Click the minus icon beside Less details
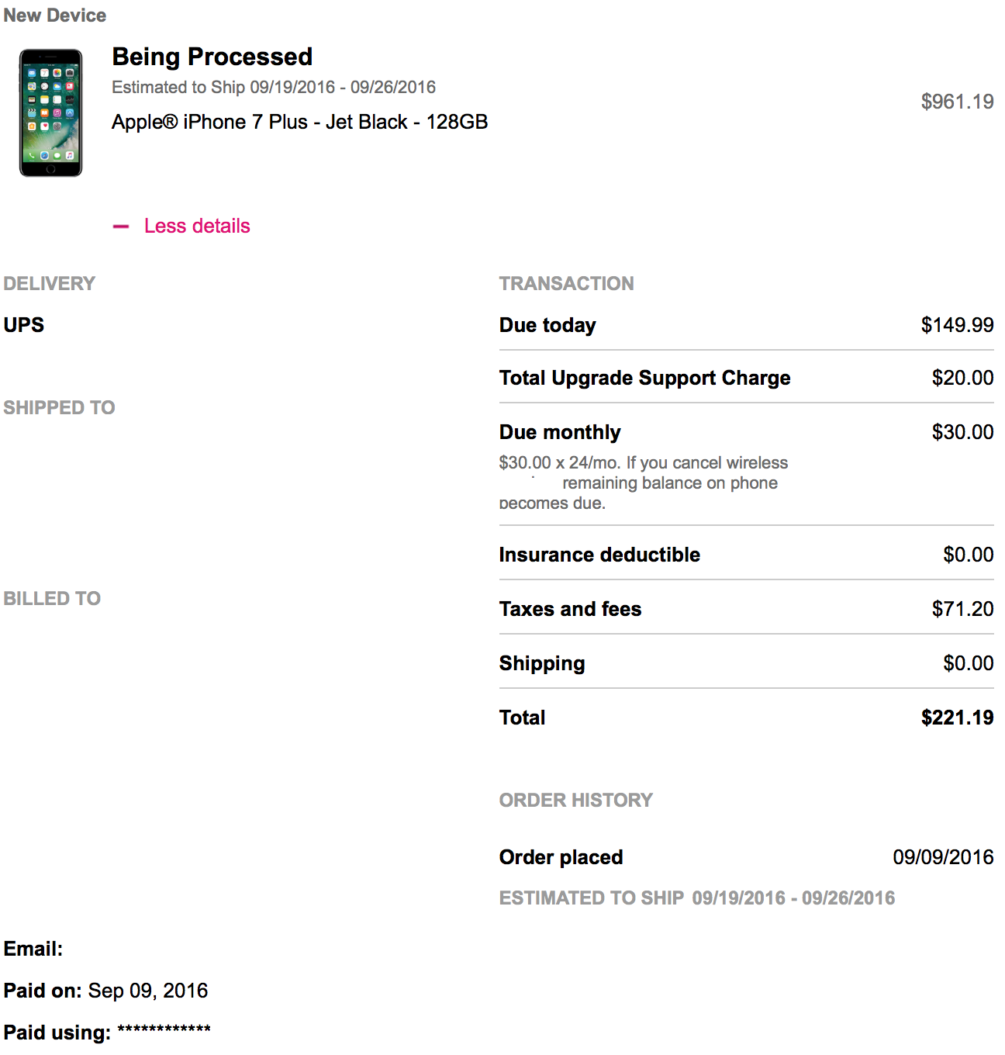 click(x=120, y=227)
